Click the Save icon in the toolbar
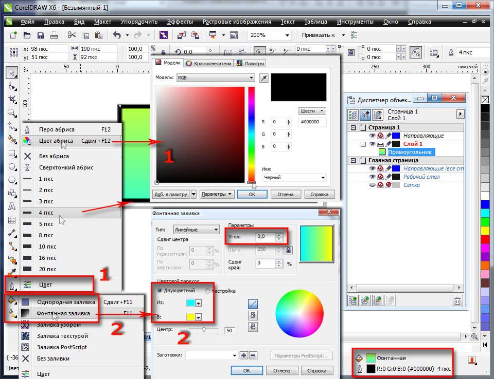Image resolution: width=494 pixels, height=379 pixels. [40, 35]
